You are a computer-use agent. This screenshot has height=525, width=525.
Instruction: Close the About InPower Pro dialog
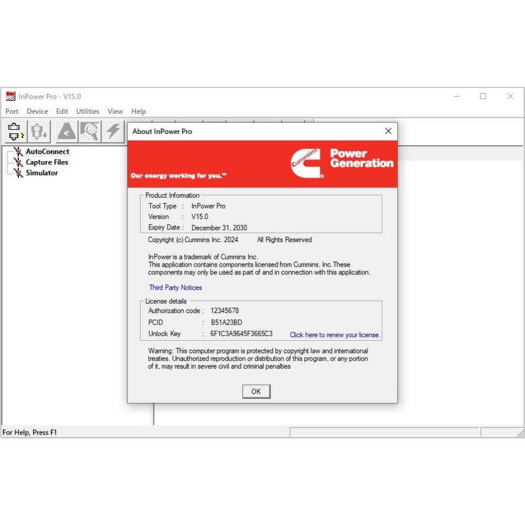pos(388,131)
